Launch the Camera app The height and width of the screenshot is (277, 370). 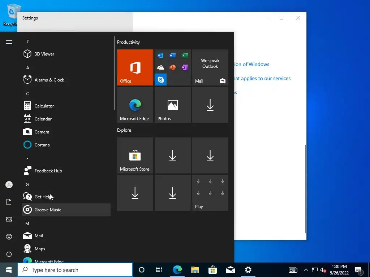[66, 132]
